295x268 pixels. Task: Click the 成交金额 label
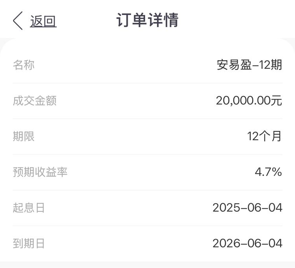[x=35, y=101]
